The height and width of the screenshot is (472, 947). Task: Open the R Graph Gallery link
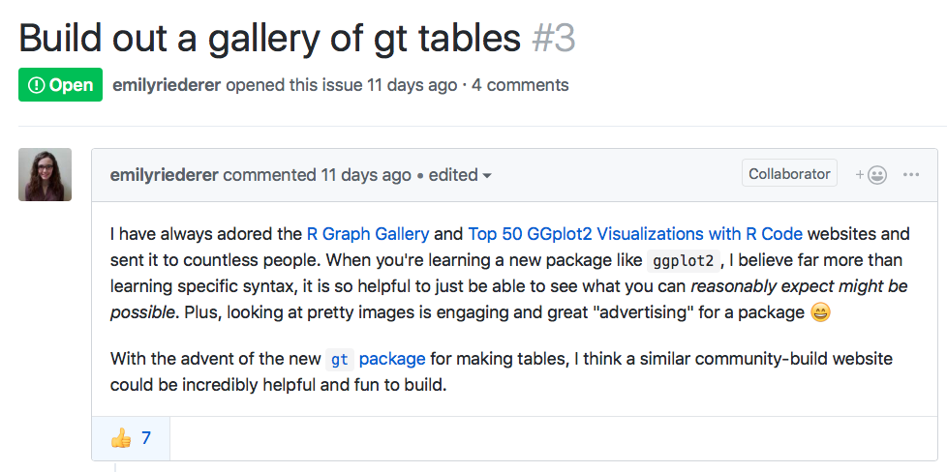[x=368, y=233]
